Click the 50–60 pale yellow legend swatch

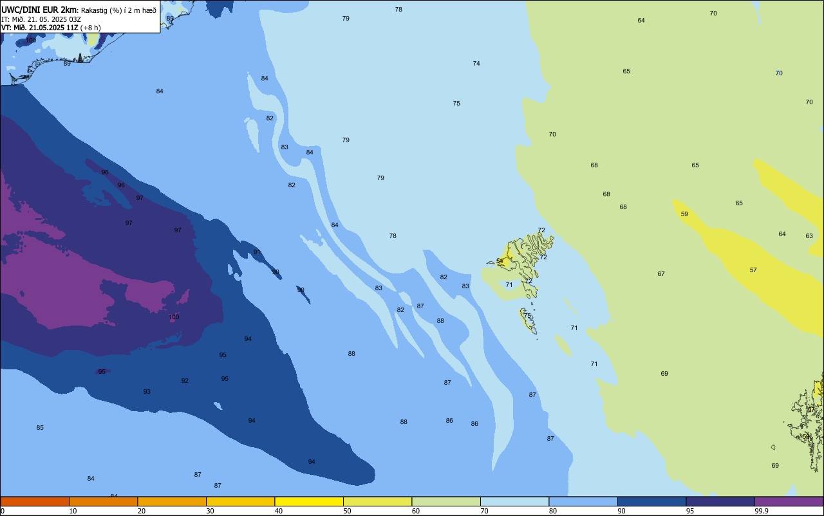[x=377, y=501]
